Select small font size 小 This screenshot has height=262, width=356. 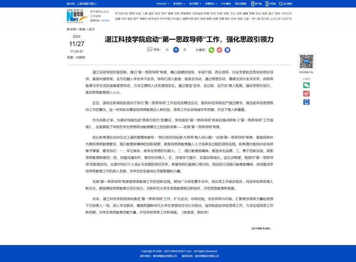(167, 50)
